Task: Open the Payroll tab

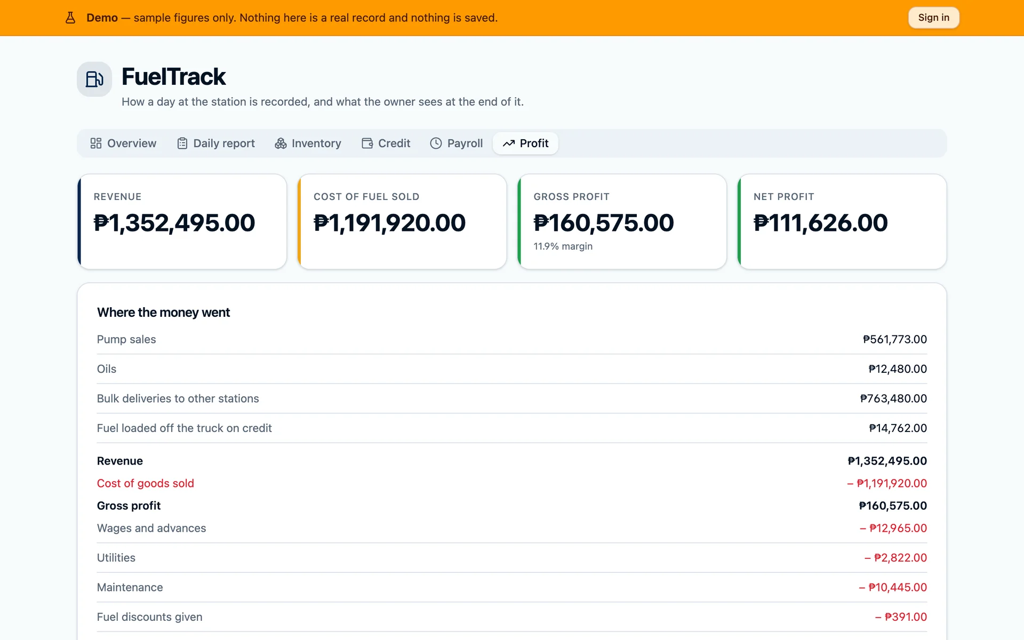Action: [x=457, y=143]
